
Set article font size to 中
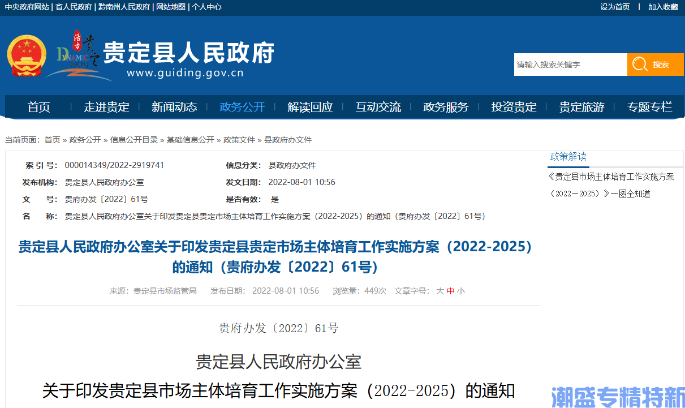(450, 291)
